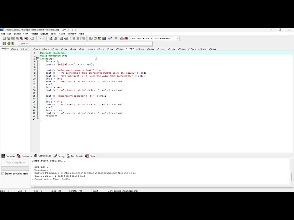Switch to the q1.cpp editor tab
This screenshot has width=294, height=220.
click(36, 49)
